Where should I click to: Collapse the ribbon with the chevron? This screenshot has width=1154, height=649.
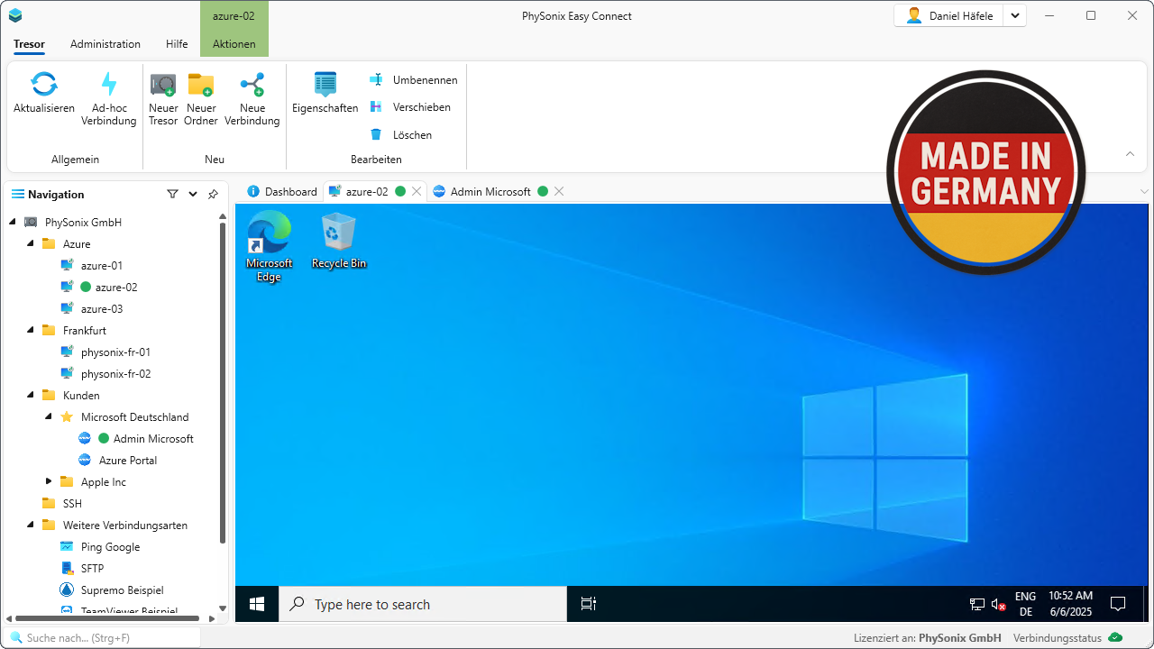[1131, 154]
